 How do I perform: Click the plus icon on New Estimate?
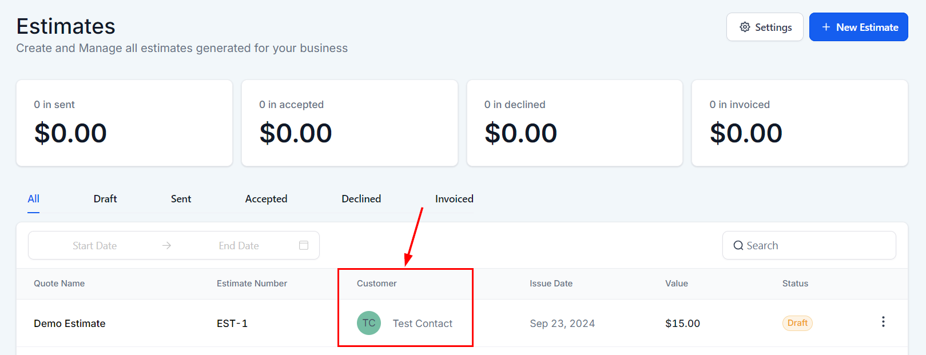(x=826, y=27)
